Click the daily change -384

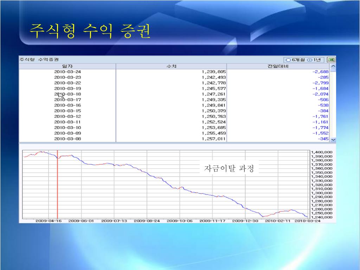click(x=323, y=111)
